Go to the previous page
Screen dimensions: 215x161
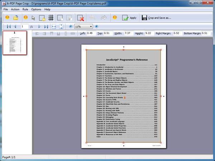click(15, 26)
